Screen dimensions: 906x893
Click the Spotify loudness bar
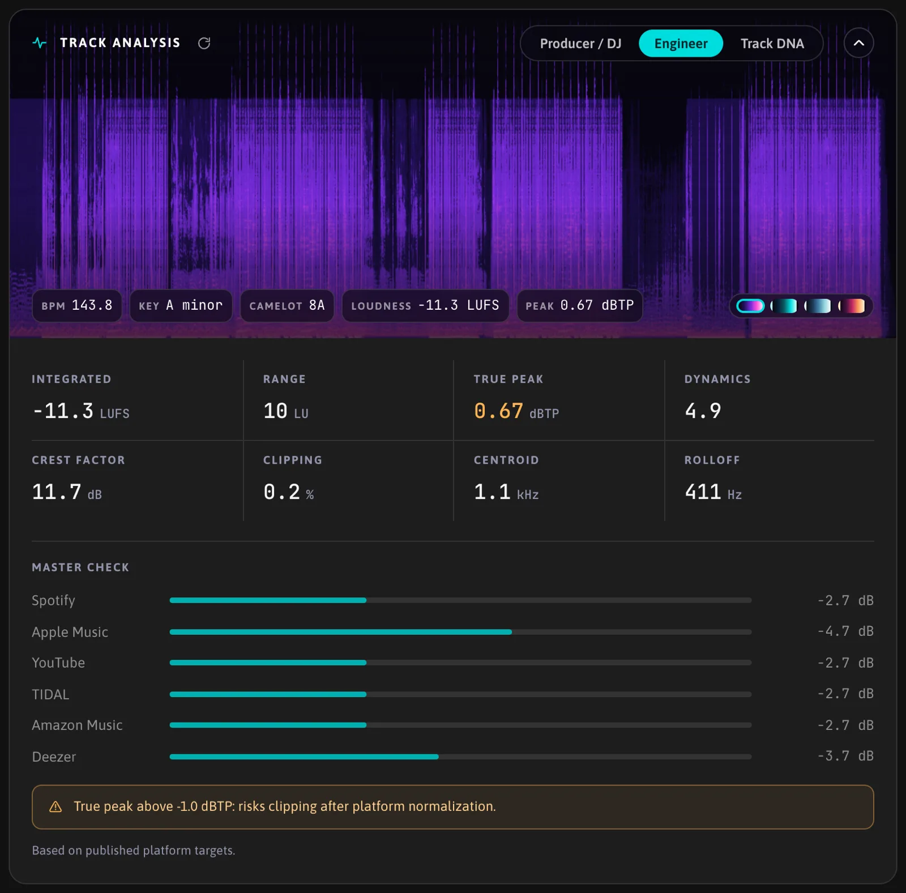coord(460,600)
